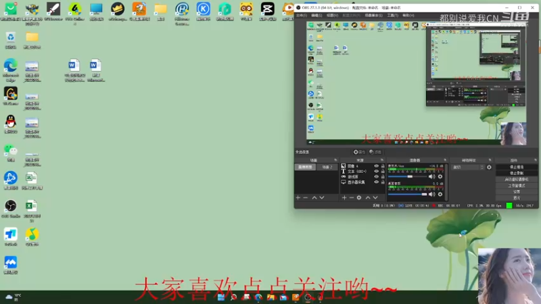Add a new scene with the plus icon
Image resolution: width=541 pixels, height=304 pixels.
tap(298, 197)
